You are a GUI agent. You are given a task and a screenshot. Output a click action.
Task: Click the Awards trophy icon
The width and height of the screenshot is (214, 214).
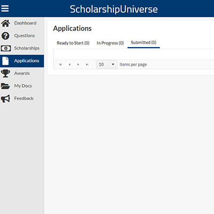(5, 73)
